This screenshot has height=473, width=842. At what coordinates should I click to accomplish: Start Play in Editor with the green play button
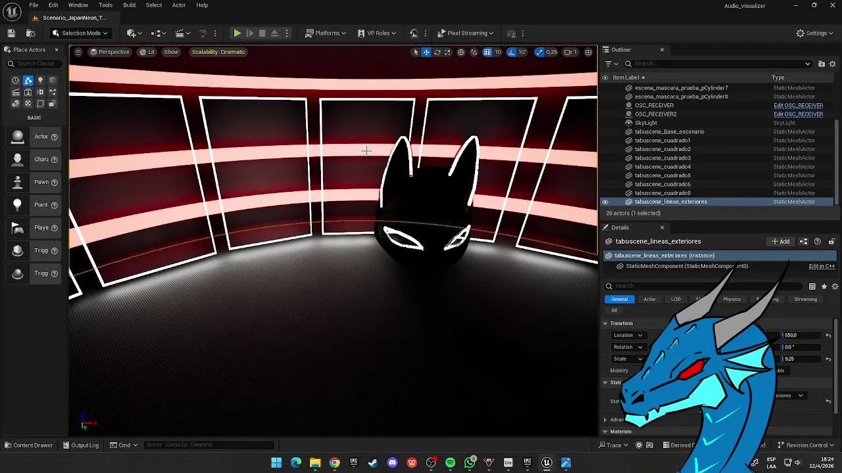point(237,33)
